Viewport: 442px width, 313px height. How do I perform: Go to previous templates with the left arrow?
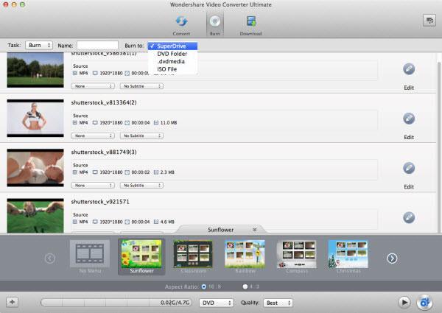[x=50, y=258]
